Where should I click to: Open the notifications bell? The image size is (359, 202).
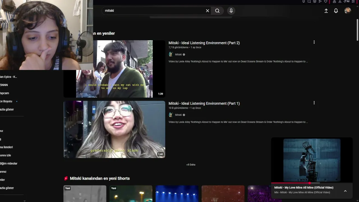click(x=336, y=11)
